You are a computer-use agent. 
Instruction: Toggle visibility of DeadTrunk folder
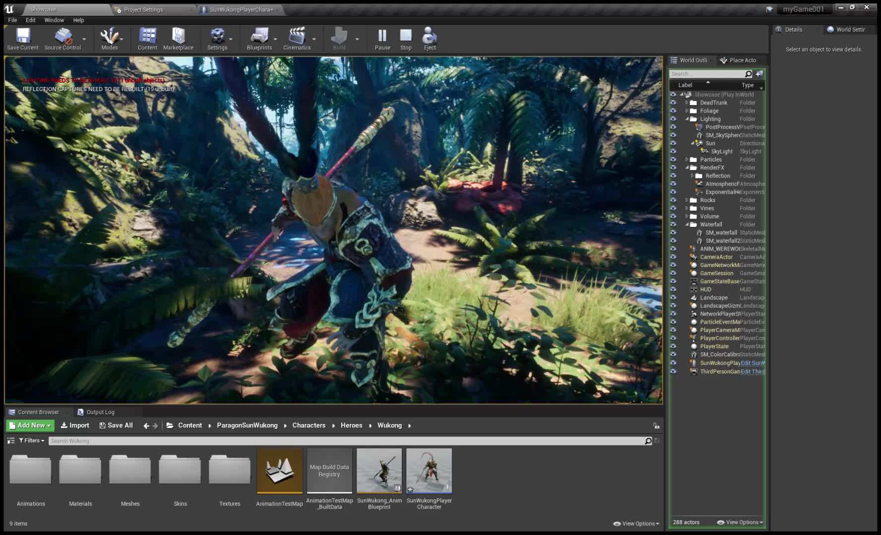[673, 103]
